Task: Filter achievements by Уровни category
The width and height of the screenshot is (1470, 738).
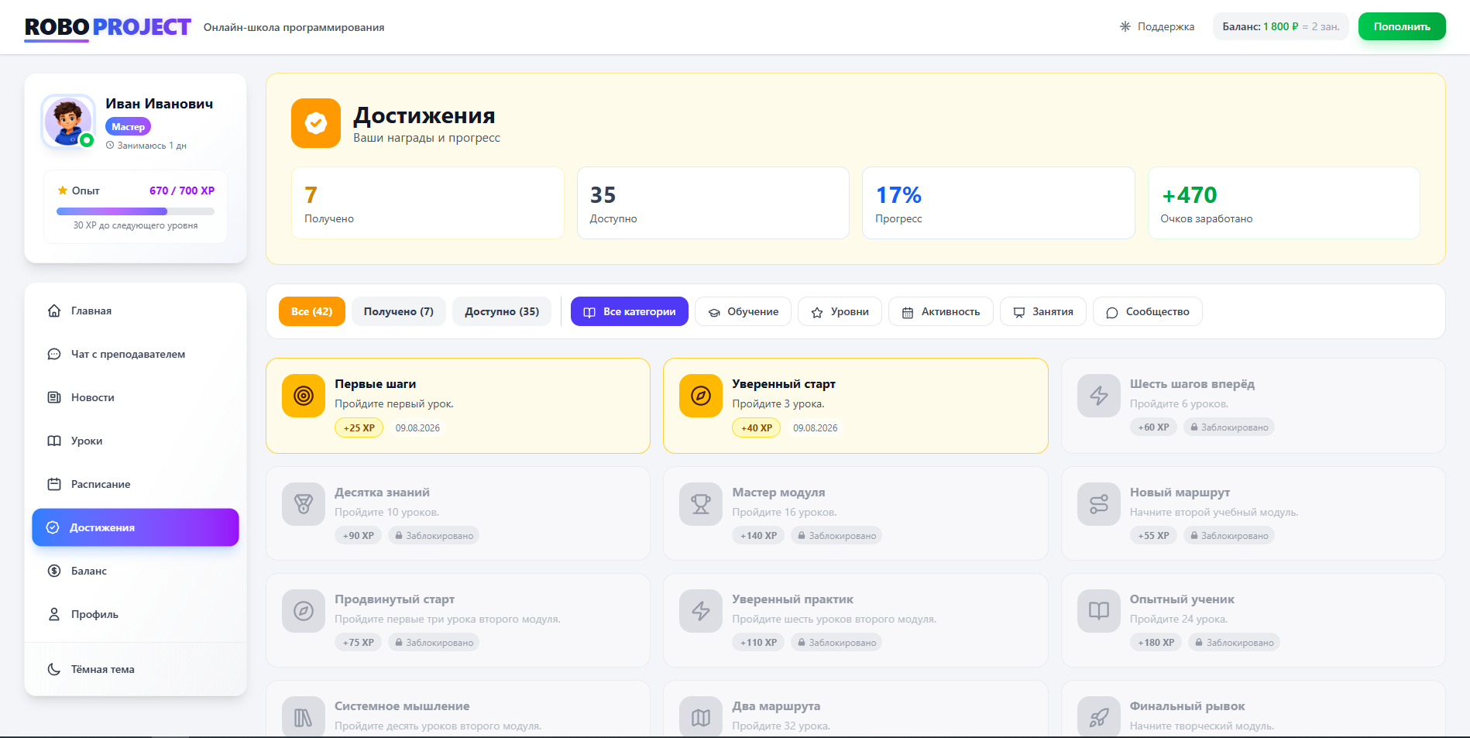Action: (x=840, y=311)
